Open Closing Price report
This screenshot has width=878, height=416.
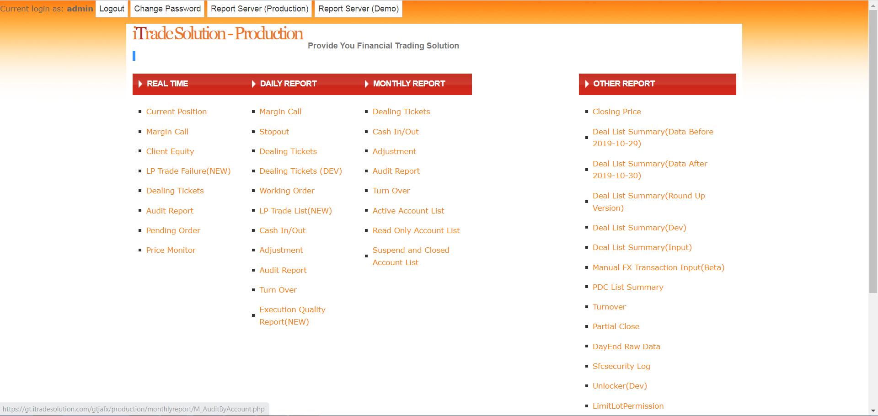[616, 112]
